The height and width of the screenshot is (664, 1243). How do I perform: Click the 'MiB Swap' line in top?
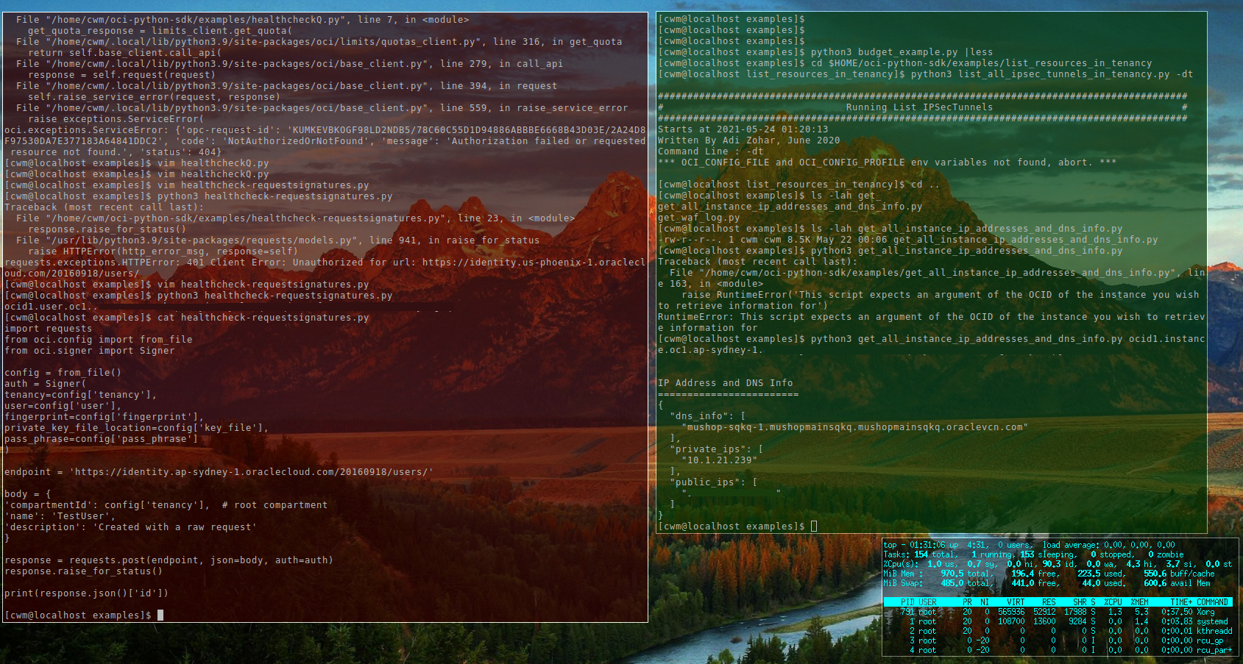[x=1047, y=583]
